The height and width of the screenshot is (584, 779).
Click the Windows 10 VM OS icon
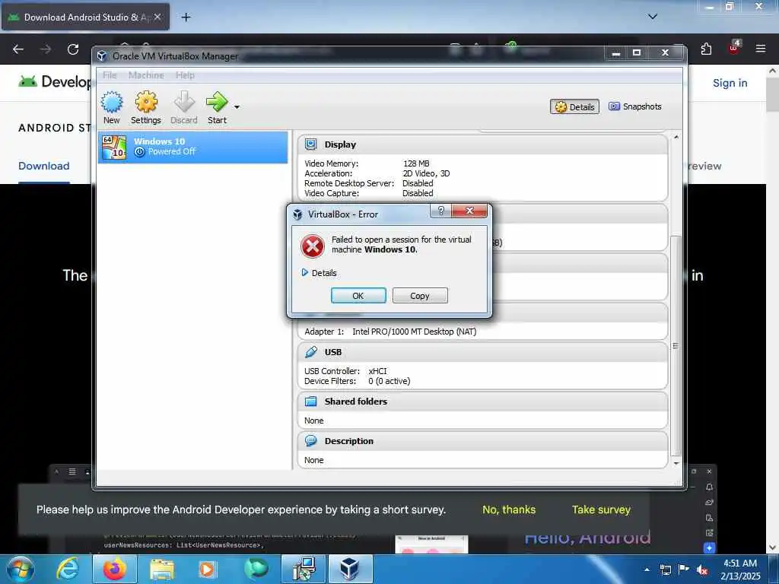tap(114, 147)
